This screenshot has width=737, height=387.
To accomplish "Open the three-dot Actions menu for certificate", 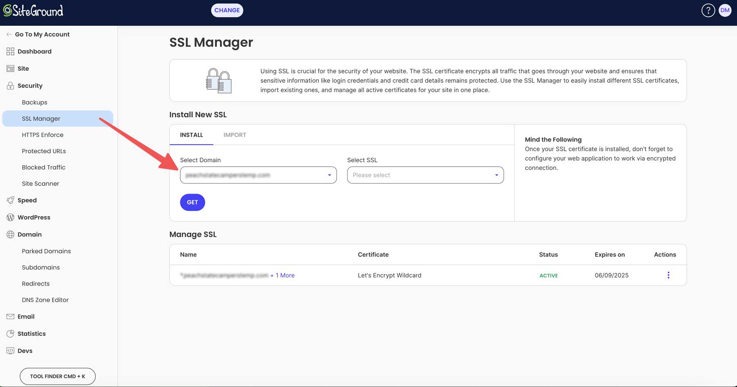I will pyautogui.click(x=668, y=275).
